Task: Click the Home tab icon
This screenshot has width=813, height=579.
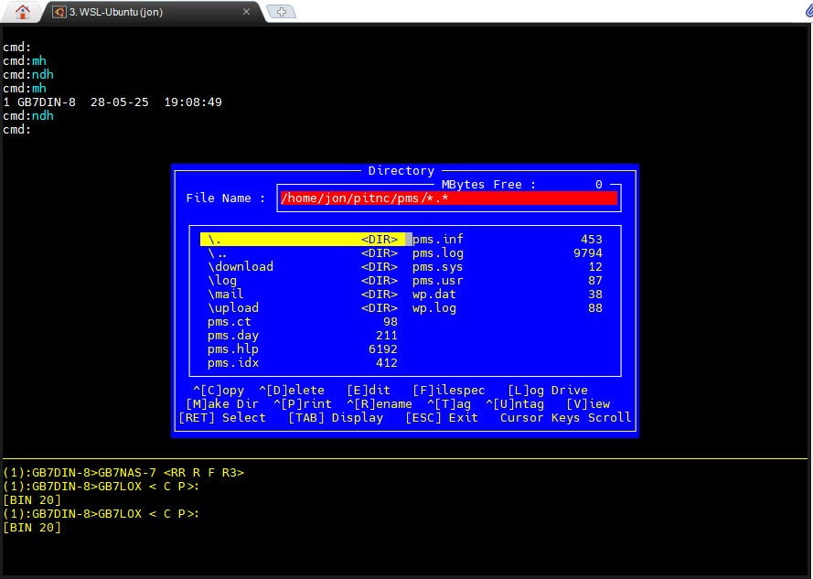Action: (23, 12)
